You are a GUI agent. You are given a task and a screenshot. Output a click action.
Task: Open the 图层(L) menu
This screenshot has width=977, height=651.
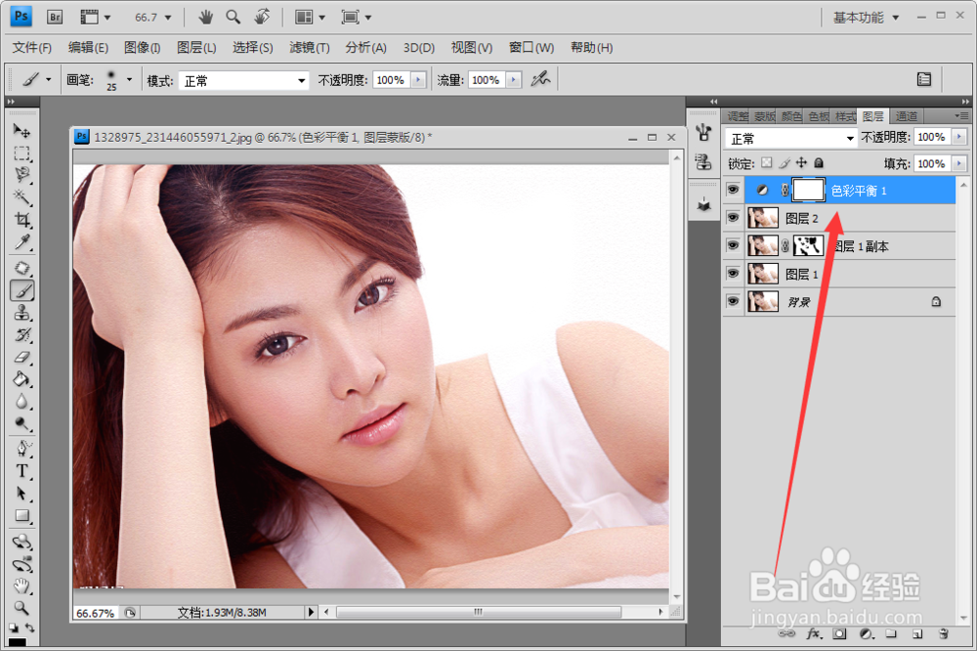(x=196, y=47)
